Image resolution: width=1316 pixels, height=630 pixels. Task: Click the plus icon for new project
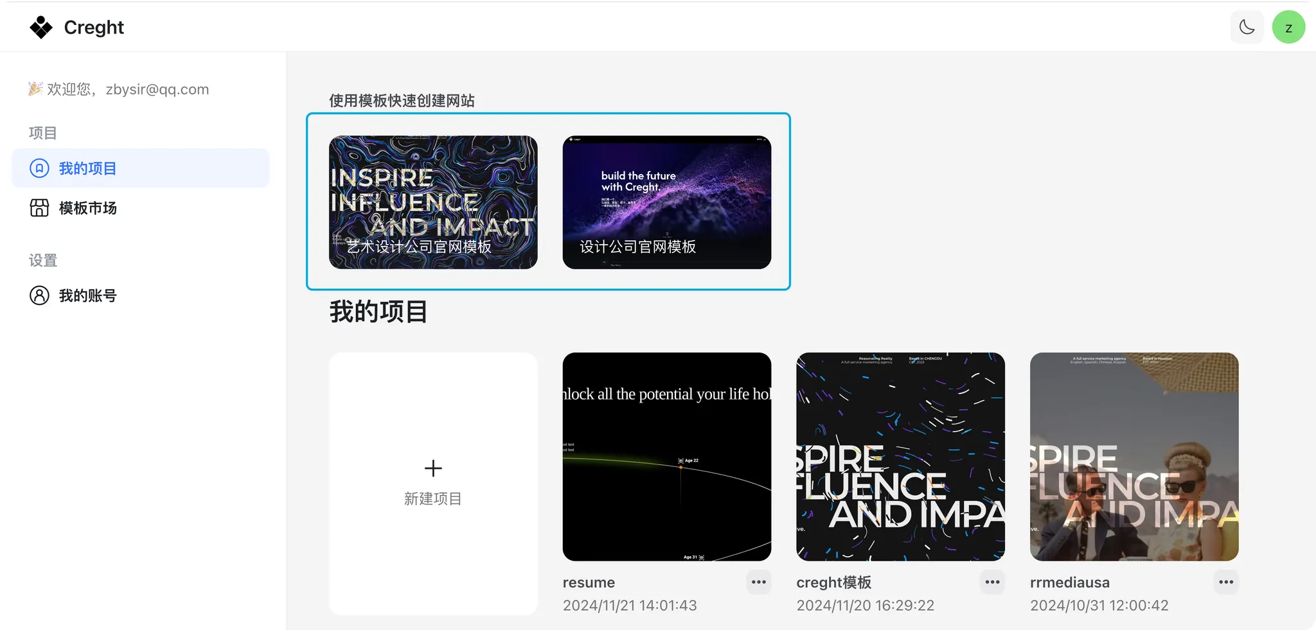[x=433, y=468]
